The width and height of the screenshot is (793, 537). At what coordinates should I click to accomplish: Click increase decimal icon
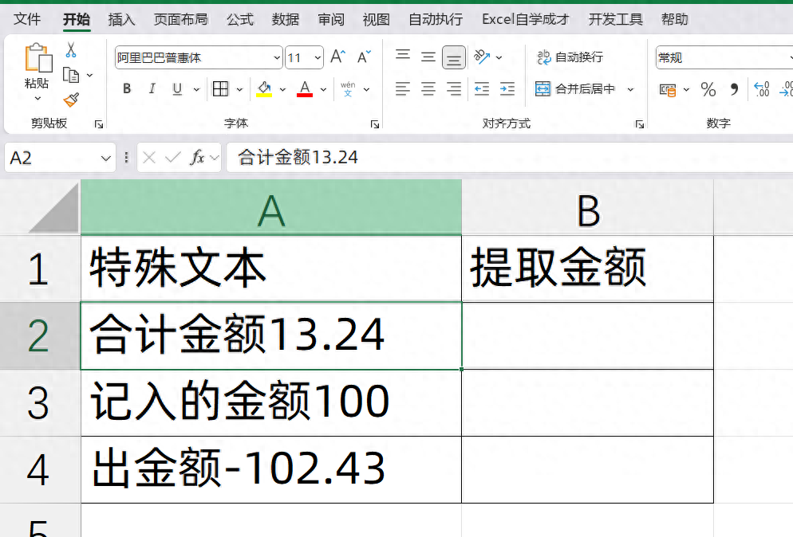(762, 89)
